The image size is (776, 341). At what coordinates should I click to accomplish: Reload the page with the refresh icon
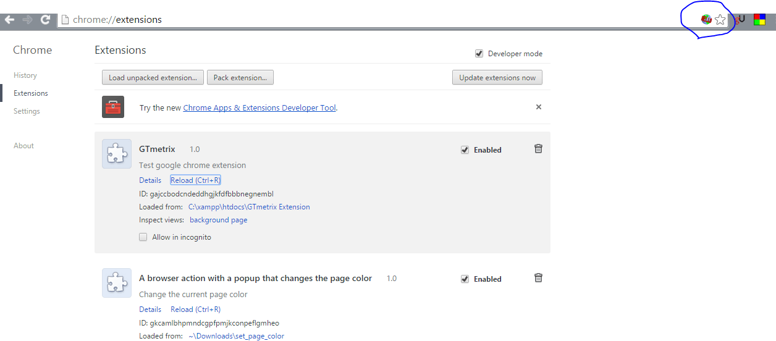45,20
